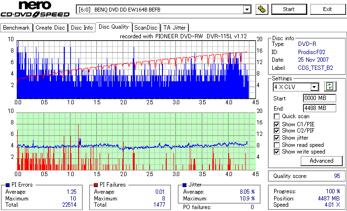Expand the 4 X CLV speed dropdown
Image resolution: width=347 pixels, height=211 pixels.
(314, 87)
